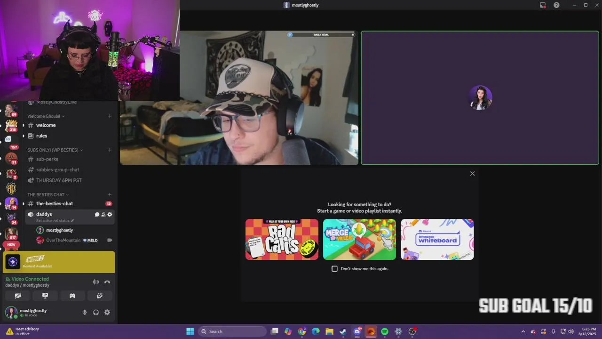
Task: Focus mostlyghostly's avatar call tile
Action: tap(480, 98)
